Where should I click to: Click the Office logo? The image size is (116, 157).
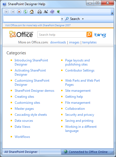[x=21, y=34]
